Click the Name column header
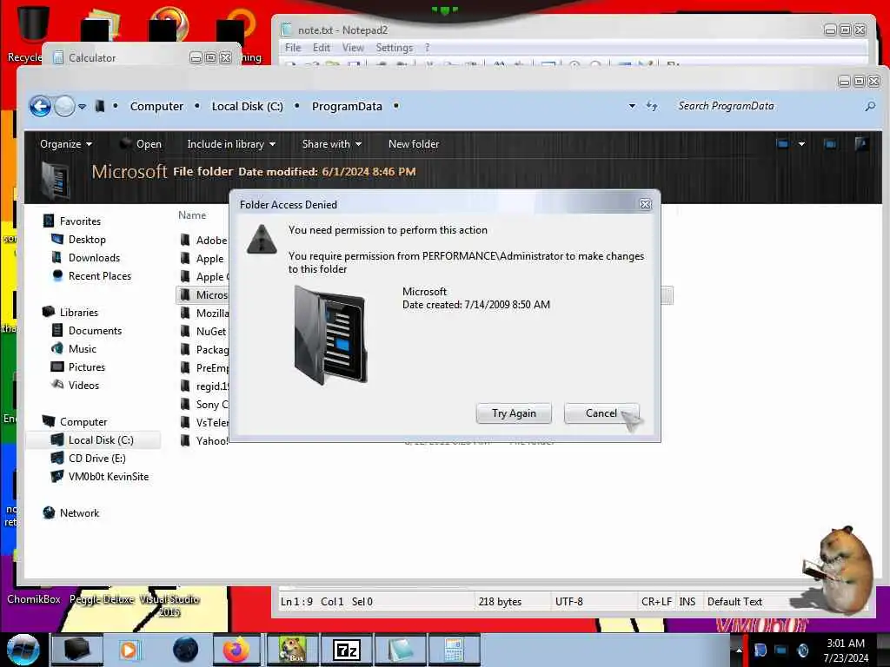The image size is (890, 667). pos(192,215)
